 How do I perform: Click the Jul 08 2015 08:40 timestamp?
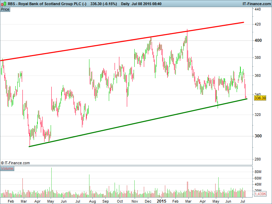pyautogui.click(x=148, y=4)
